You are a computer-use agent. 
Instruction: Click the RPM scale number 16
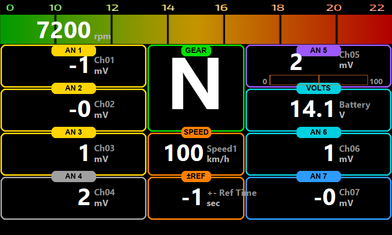point(221,8)
